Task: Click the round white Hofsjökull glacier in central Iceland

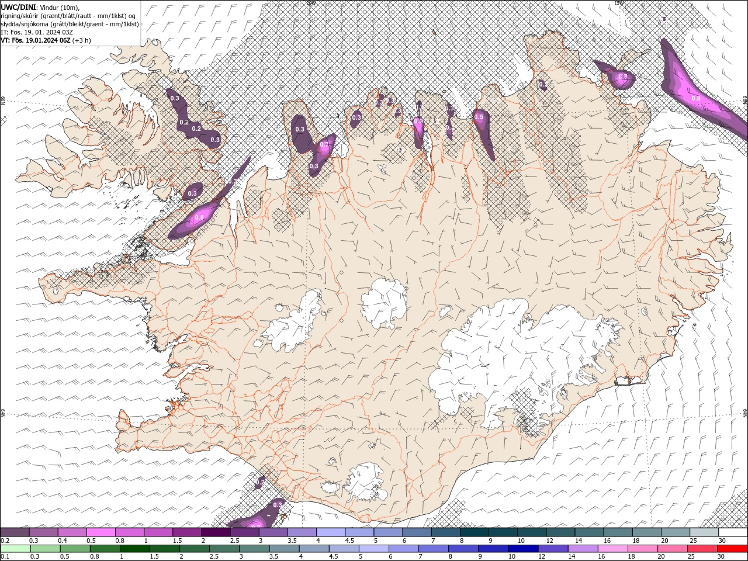Action: 384,303
